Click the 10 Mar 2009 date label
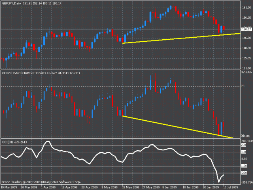 pos(9,187)
